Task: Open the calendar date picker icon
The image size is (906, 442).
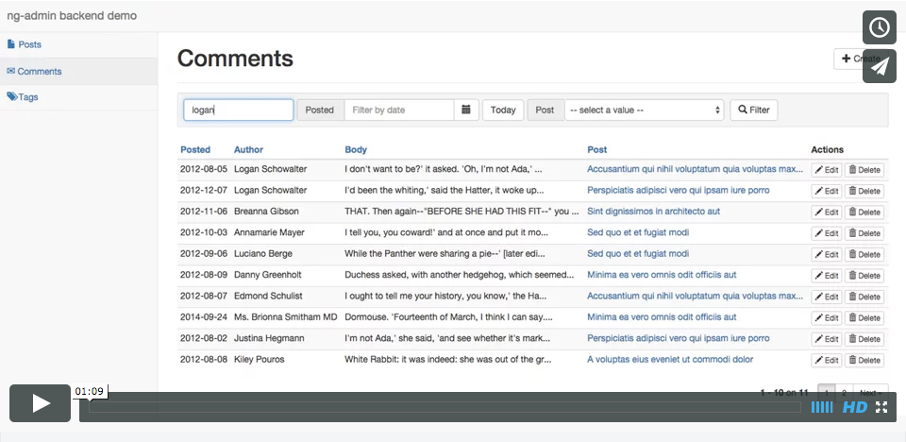Action: (466, 110)
